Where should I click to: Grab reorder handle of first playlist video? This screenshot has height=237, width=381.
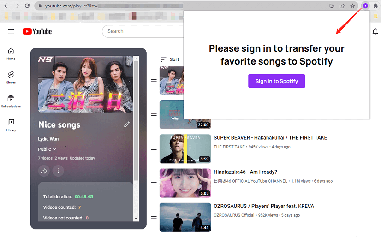click(154, 80)
